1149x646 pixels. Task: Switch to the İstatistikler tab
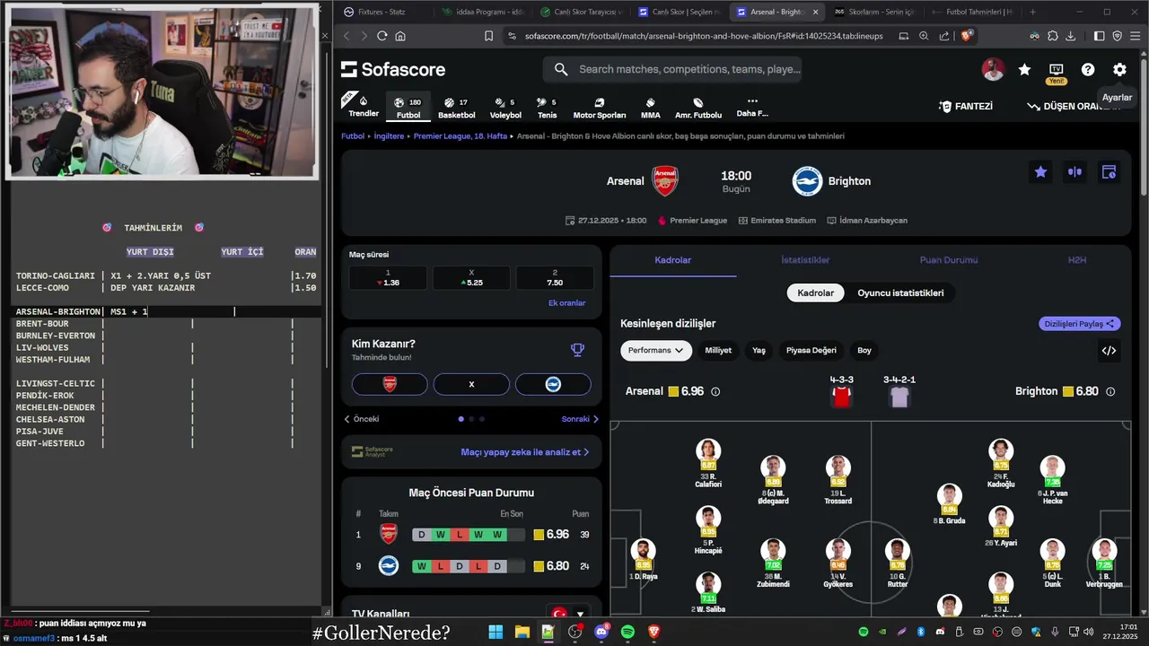[805, 260]
